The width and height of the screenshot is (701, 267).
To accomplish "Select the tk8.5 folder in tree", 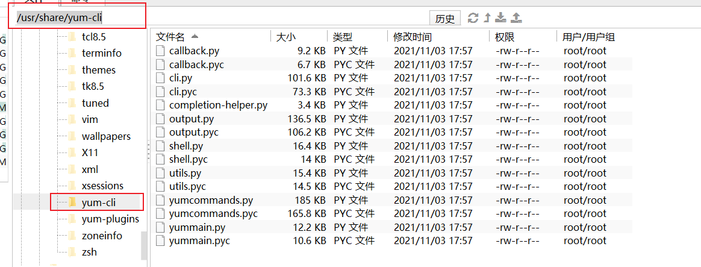I will 93,86.
